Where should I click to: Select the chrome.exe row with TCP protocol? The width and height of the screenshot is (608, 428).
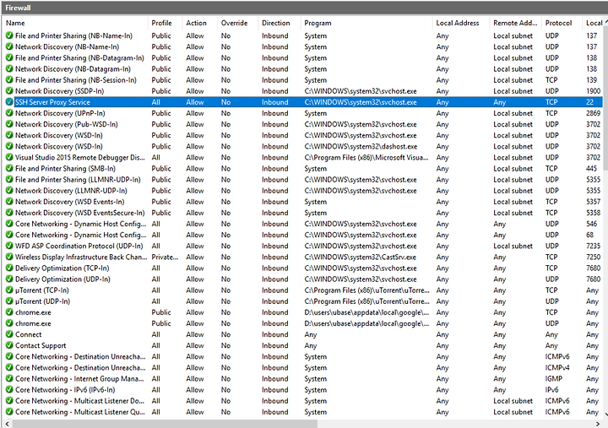tap(302, 312)
